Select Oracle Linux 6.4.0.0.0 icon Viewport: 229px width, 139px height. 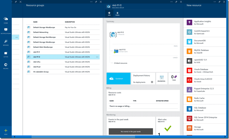[x=189, y=80]
